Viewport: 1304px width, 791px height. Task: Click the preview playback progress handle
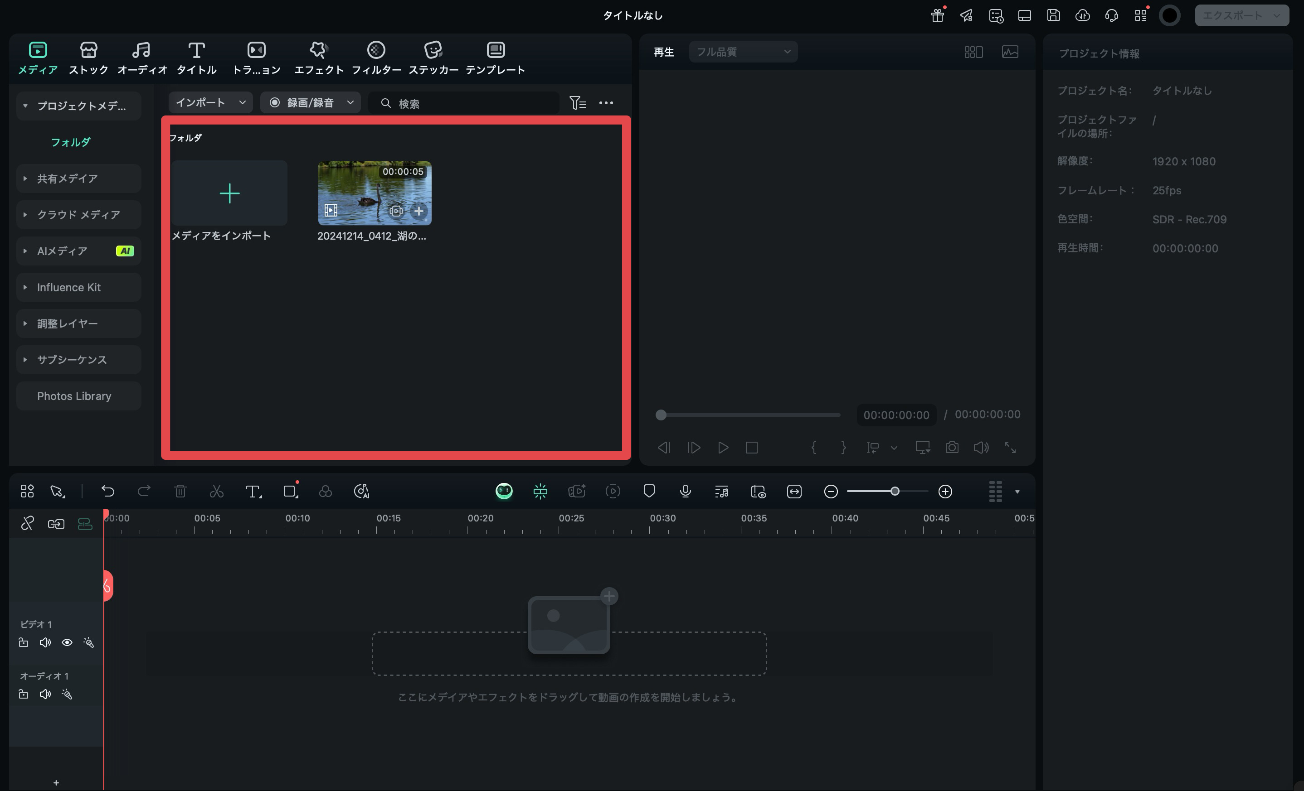click(661, 415)
